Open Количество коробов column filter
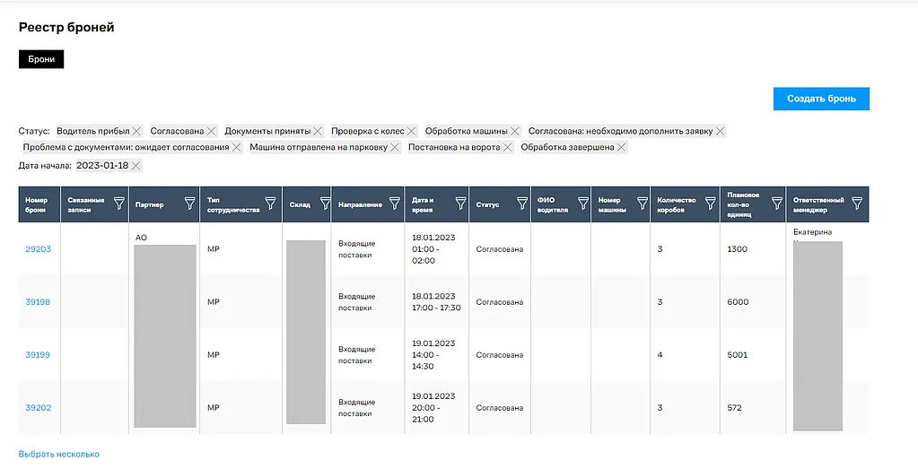 [x=710, y=204]
